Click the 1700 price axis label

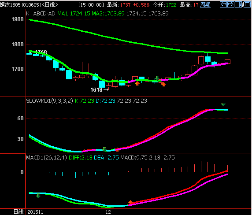pyautogui.click(x=18, y=69)
